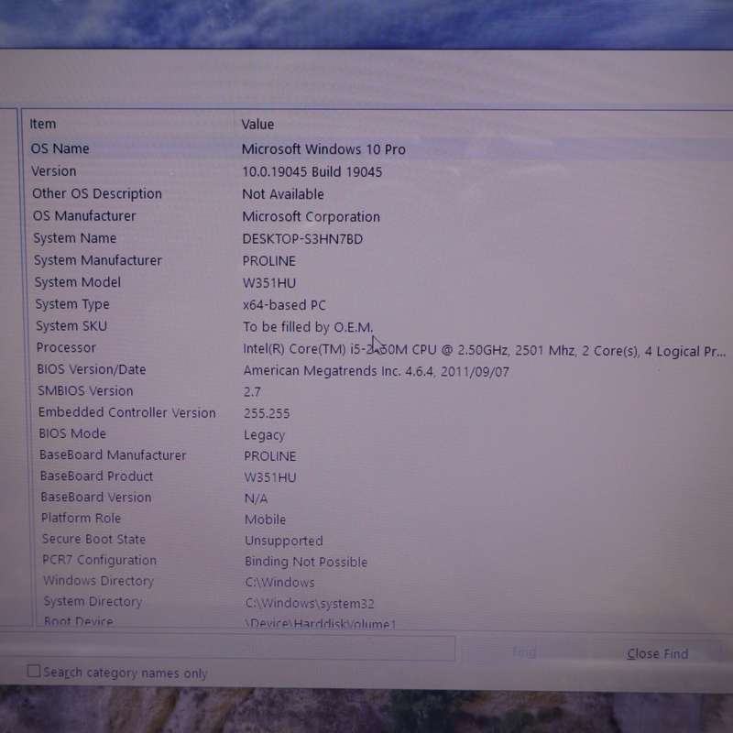Select the BIOS Version/Date row
This screenshot has width=733, height=733.
click(92, 369)
